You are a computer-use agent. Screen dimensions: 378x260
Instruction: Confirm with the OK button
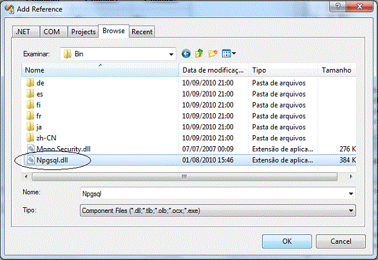287,241
